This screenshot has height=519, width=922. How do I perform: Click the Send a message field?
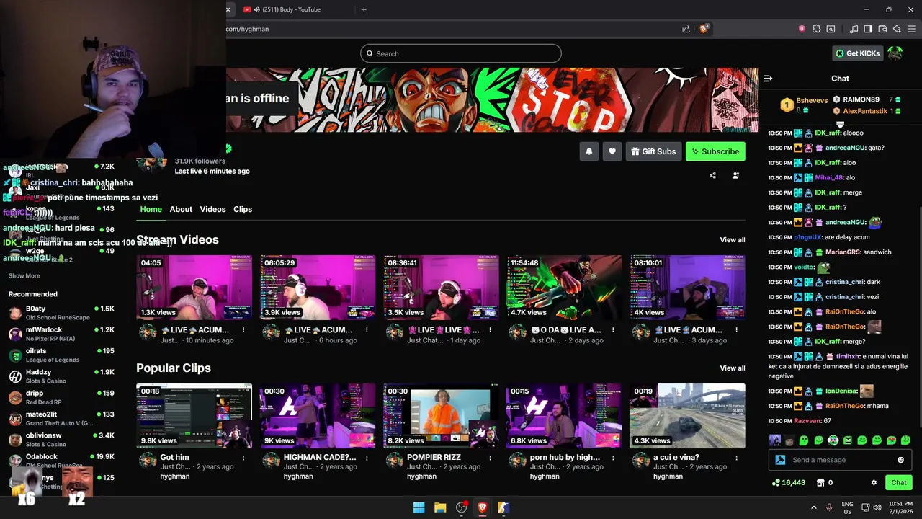(841, 460)
